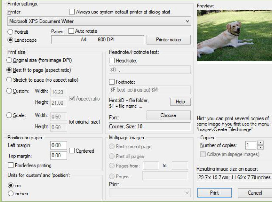The width and height of the screenshot is (272, 202).
Task: Click the Left margin field
Action: (59, 145)
